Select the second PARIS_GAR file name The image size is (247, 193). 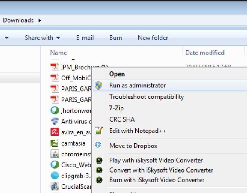(x=76, y=100)
